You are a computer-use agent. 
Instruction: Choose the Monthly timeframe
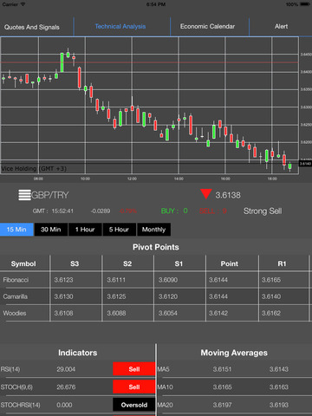click(x=153, y=230)
